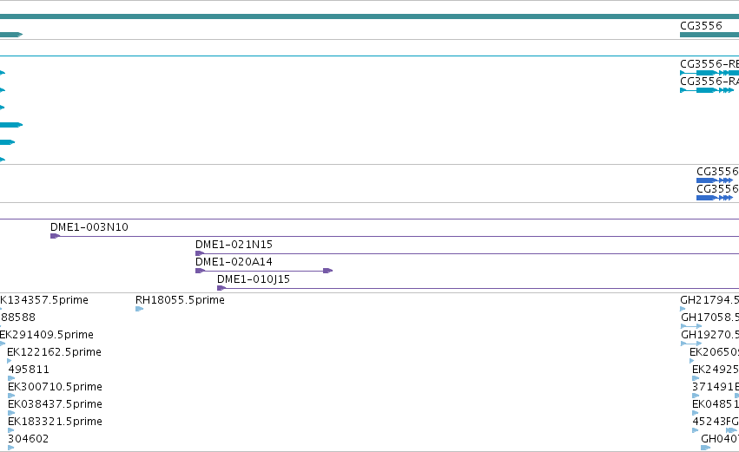Viewport: 739px width, 452px height.
Task: Click the purple arrow starting DME1-010J15
Action: [x=221, y=288]
